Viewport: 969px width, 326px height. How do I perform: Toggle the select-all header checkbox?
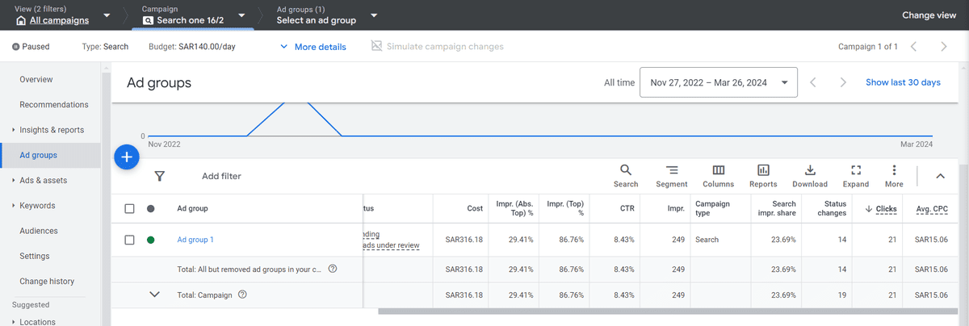(130, 209)
